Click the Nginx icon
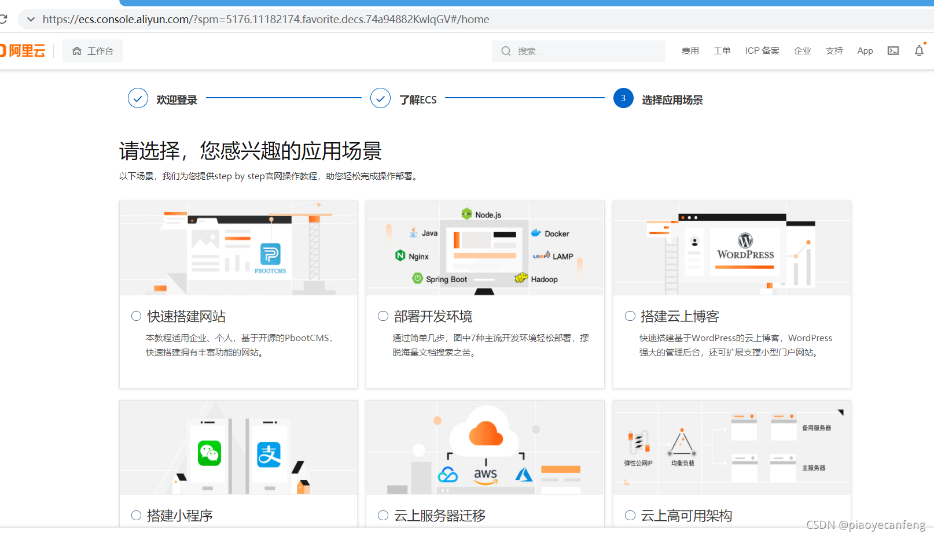The height and width of the screenshot is (537, 934). coord(400,255)
